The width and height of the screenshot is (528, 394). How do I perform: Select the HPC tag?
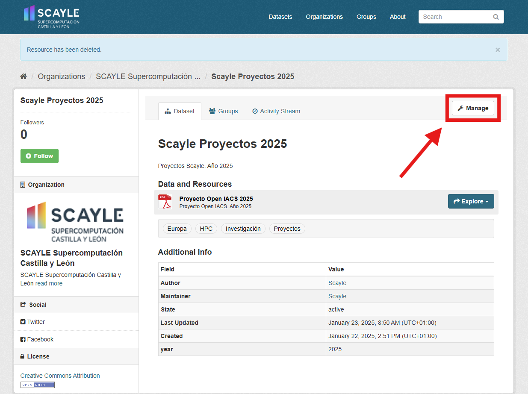(206, 229)
